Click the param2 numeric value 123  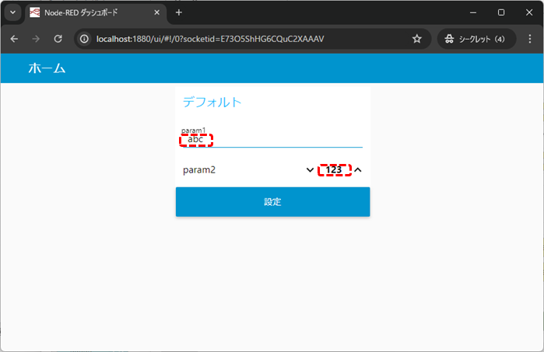tap(334, 169)
